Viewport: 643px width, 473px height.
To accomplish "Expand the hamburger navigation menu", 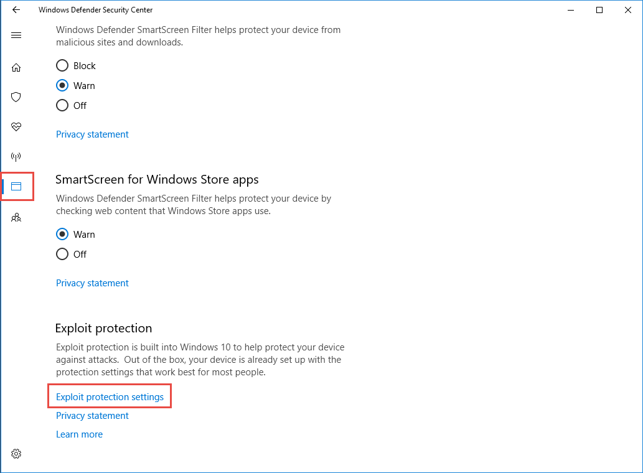I will 16,35.
